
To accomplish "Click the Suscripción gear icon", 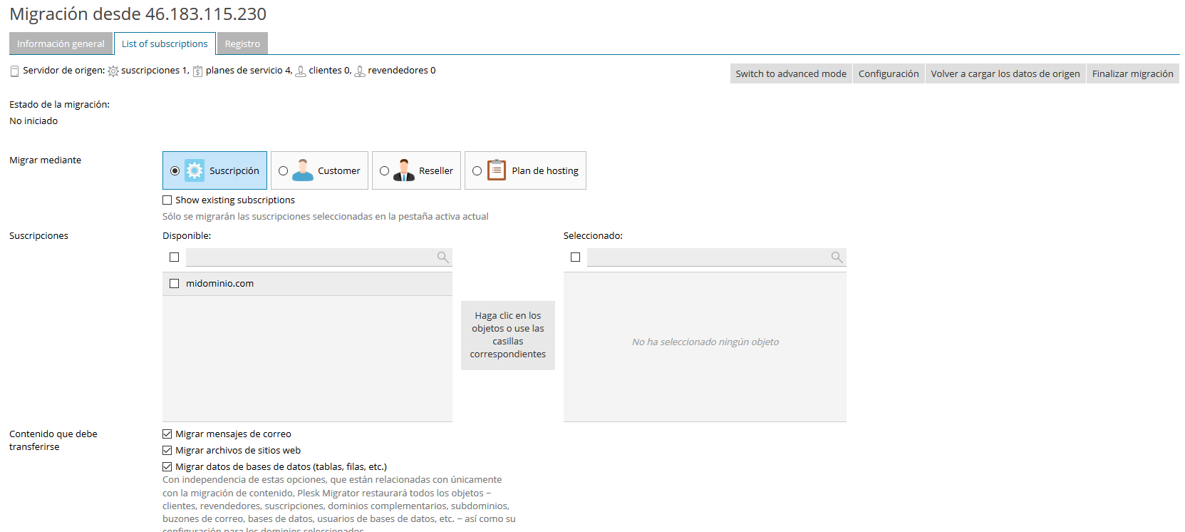I will [195, 170].
